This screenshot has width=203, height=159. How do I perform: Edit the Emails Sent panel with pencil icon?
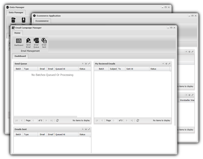pos(89,129)
